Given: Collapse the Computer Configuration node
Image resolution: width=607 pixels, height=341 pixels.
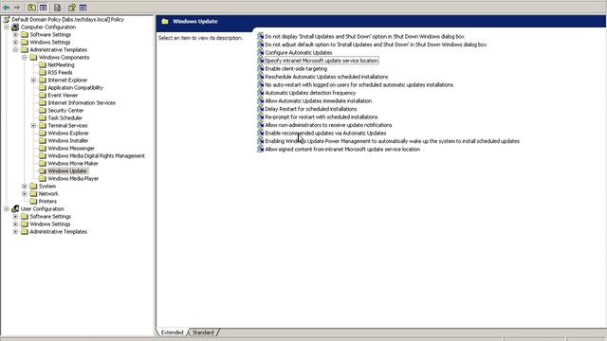Looking at the screenshot, I should coord(7,27).
